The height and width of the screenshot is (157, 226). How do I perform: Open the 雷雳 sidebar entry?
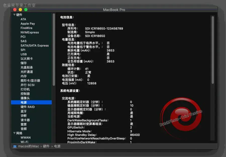(24, 124)
